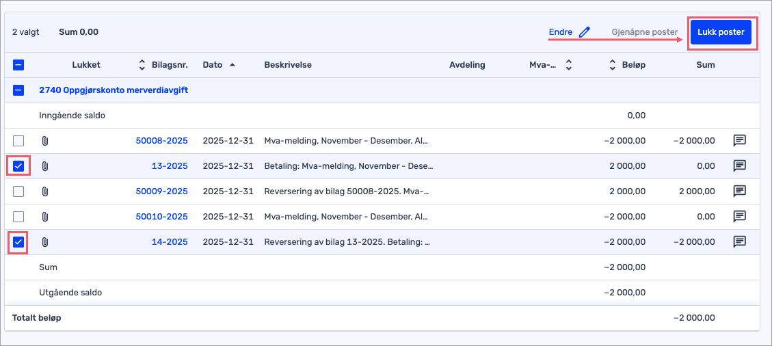
Task: Open attachment paperclip for bilag 50010-2025
Action: [x=44, y=217]
